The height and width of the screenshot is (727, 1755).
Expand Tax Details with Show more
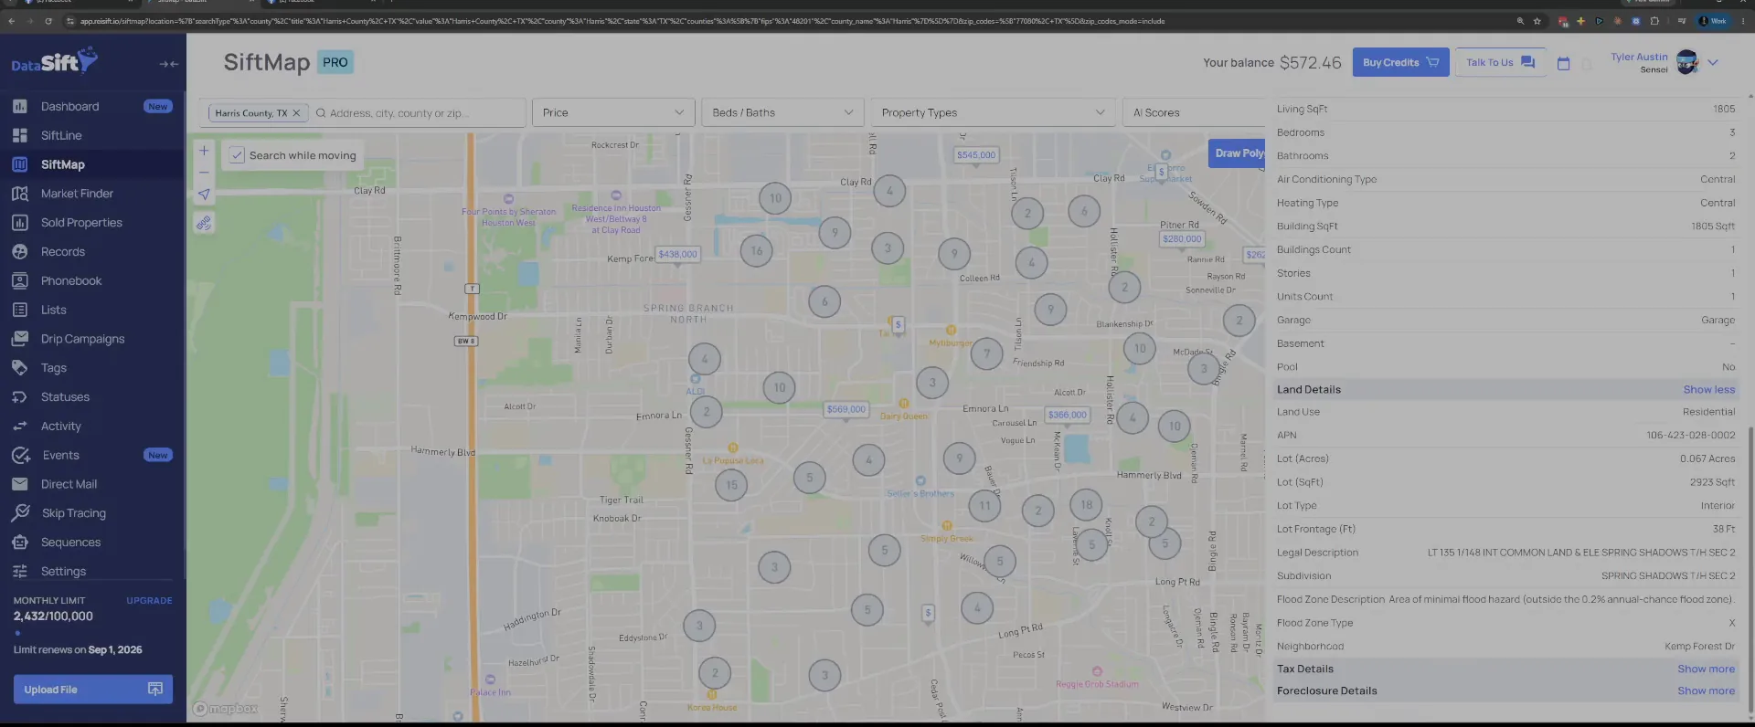(x=1706, y=669)
